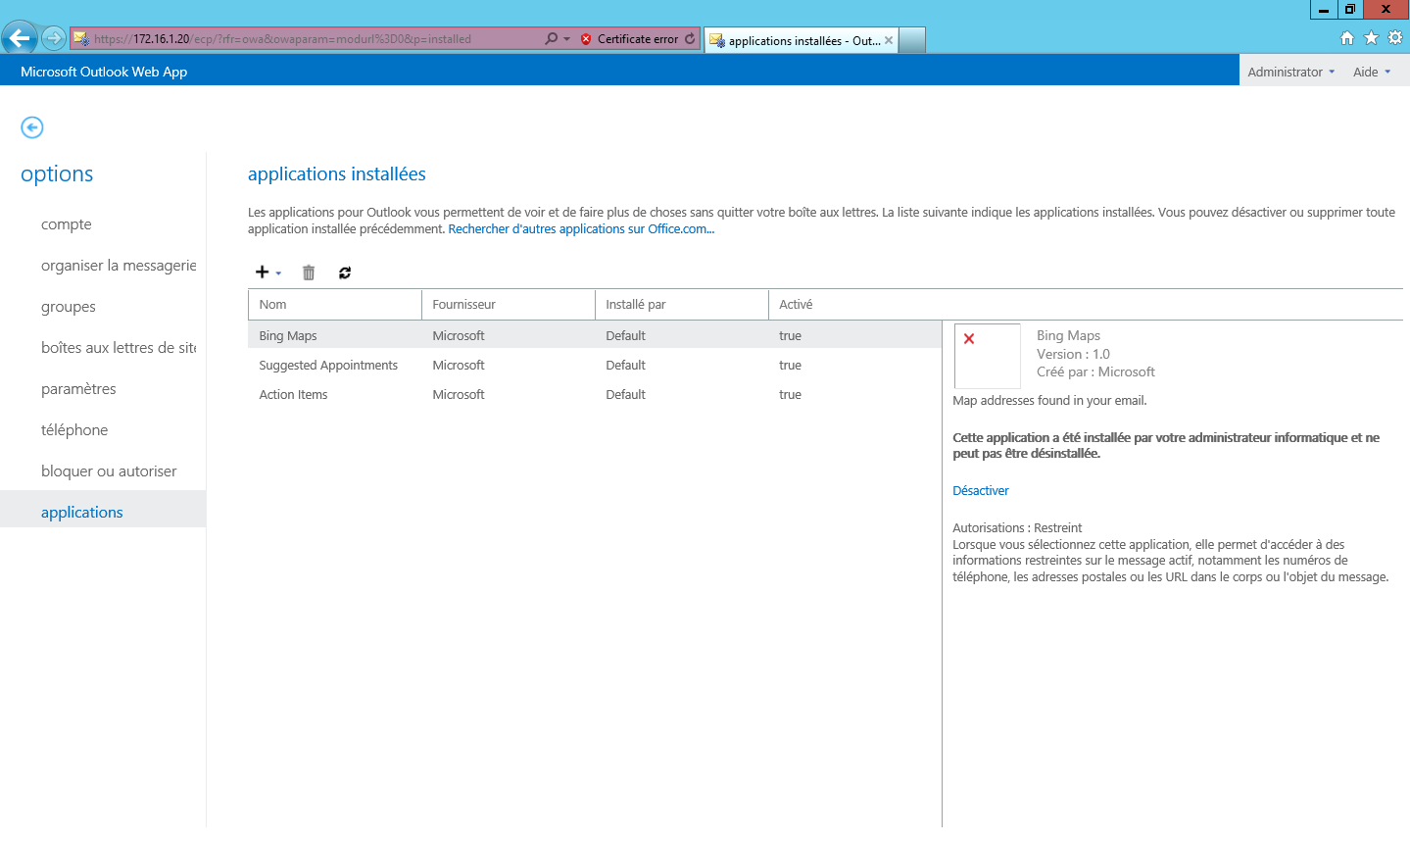Click 'Version : 1.0' in details pane
Image resolution: width=1410 pixels, height=842 pixels.
[x=1073, y=354]
